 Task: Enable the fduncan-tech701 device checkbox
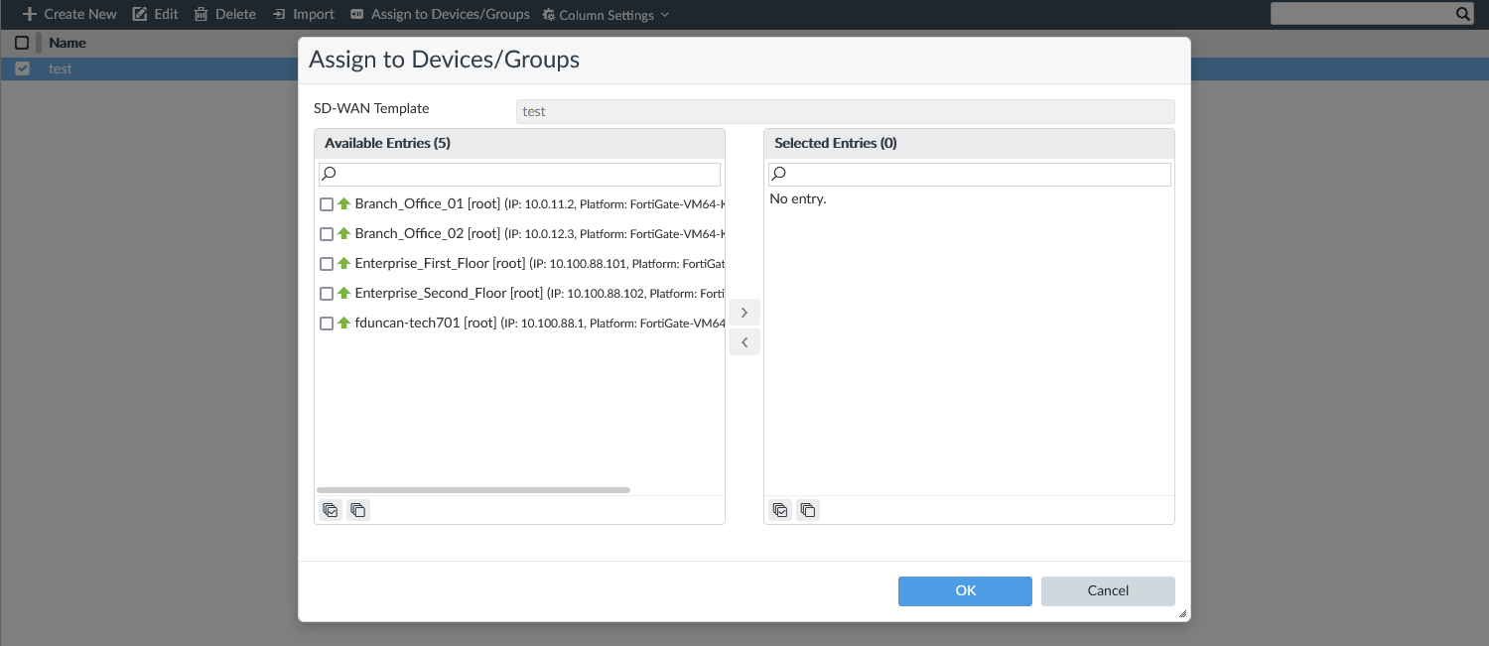(327, 323)
